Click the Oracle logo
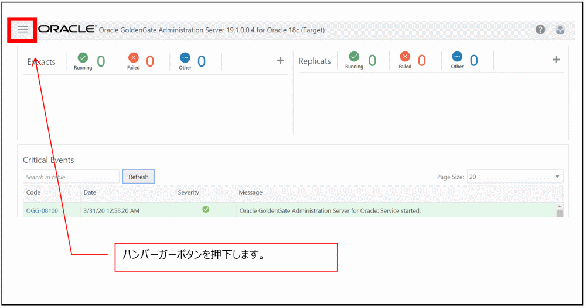Screen dimensions: 586x308 (67, 29)
